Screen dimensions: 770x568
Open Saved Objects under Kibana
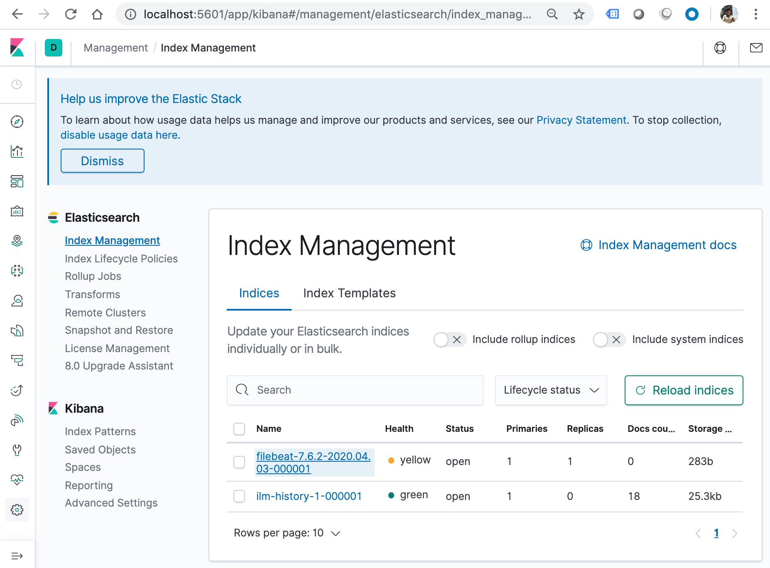point(100,450)
